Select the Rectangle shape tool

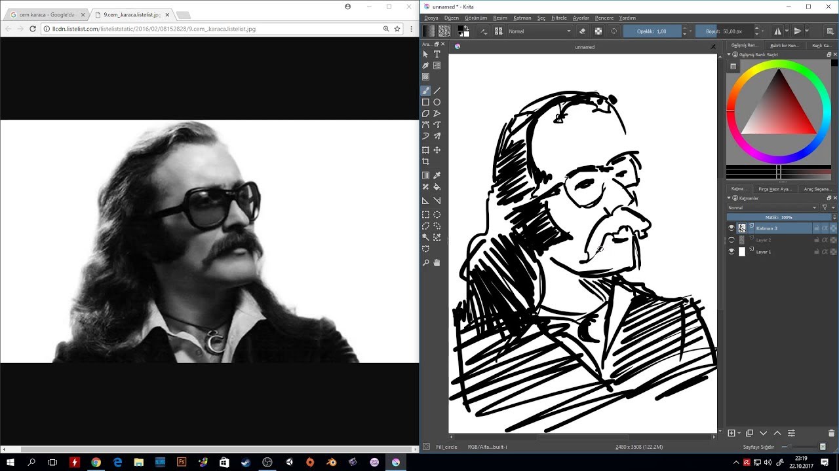(425, 102)
